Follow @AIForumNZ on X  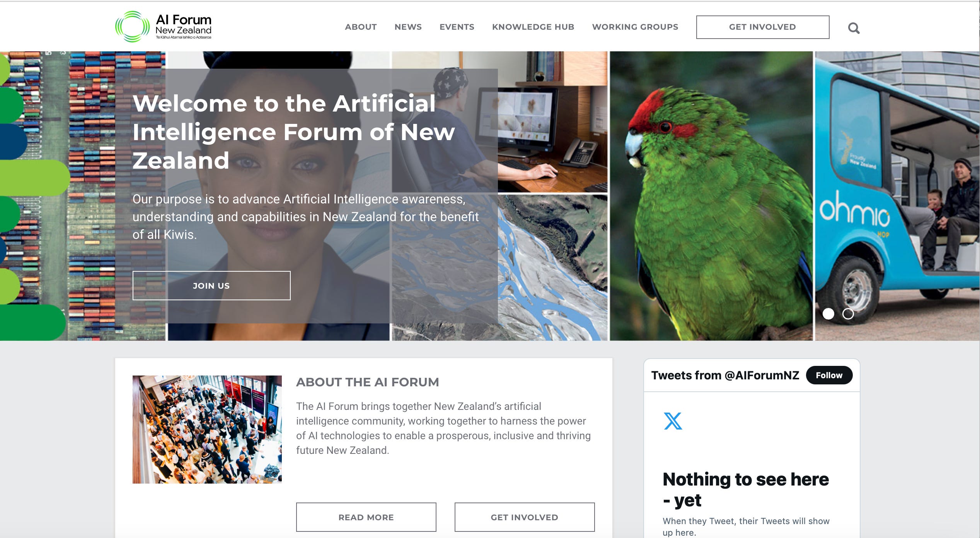click(829, 375)
